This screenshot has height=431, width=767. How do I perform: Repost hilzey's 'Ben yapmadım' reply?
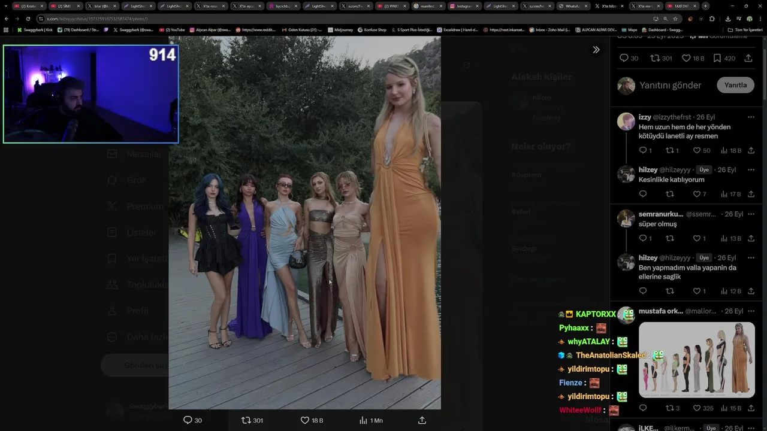tap(670, 291)
